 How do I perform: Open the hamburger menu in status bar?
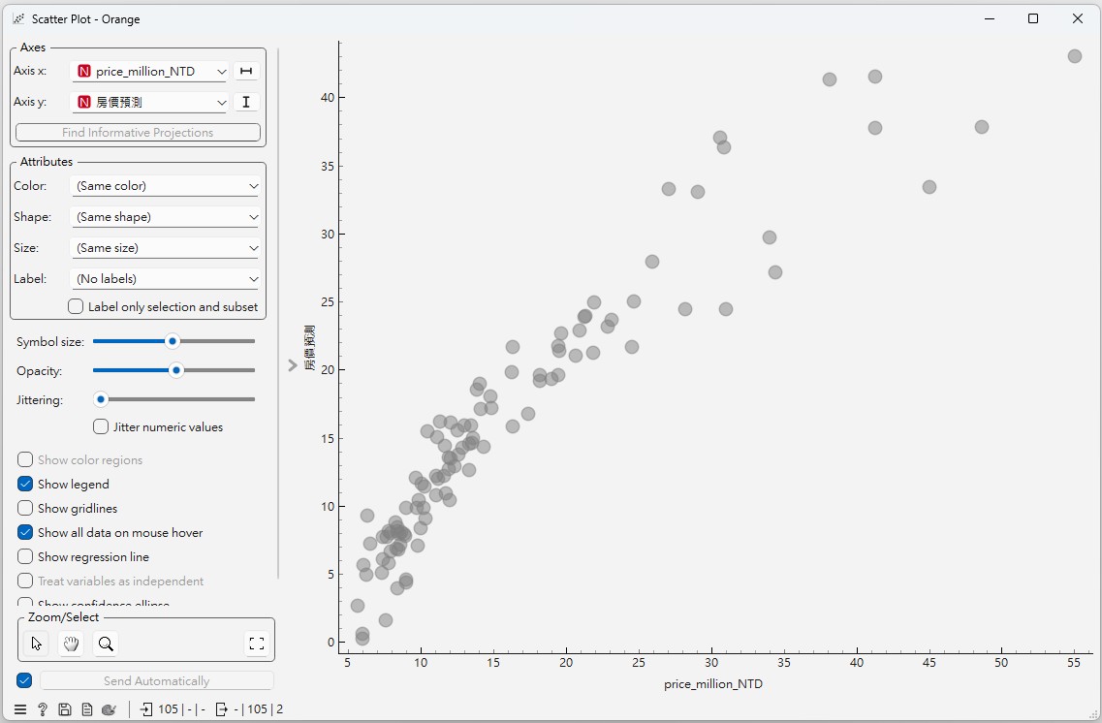click(x=20, y=709)
